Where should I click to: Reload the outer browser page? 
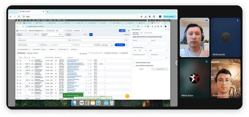[19, 17]
